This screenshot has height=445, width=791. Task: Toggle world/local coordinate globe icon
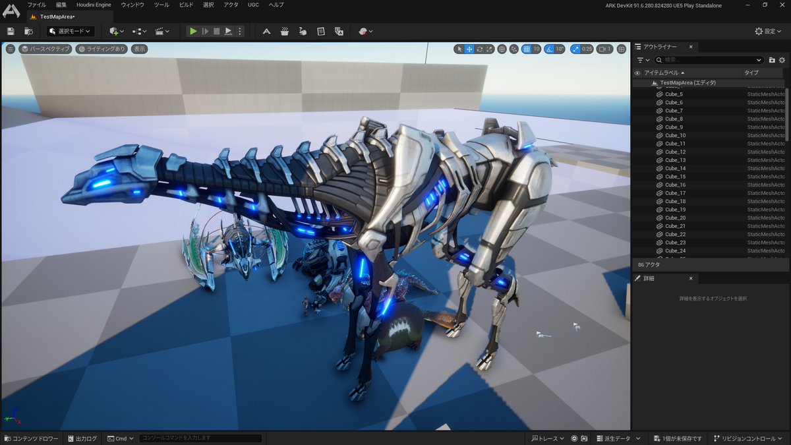(502, 49)
